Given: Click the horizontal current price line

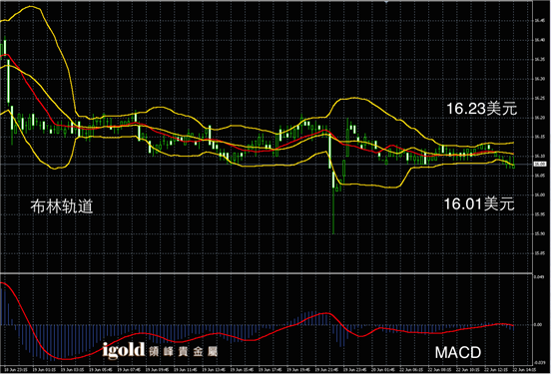Looking at the screenshot, I should pos(267,164).
